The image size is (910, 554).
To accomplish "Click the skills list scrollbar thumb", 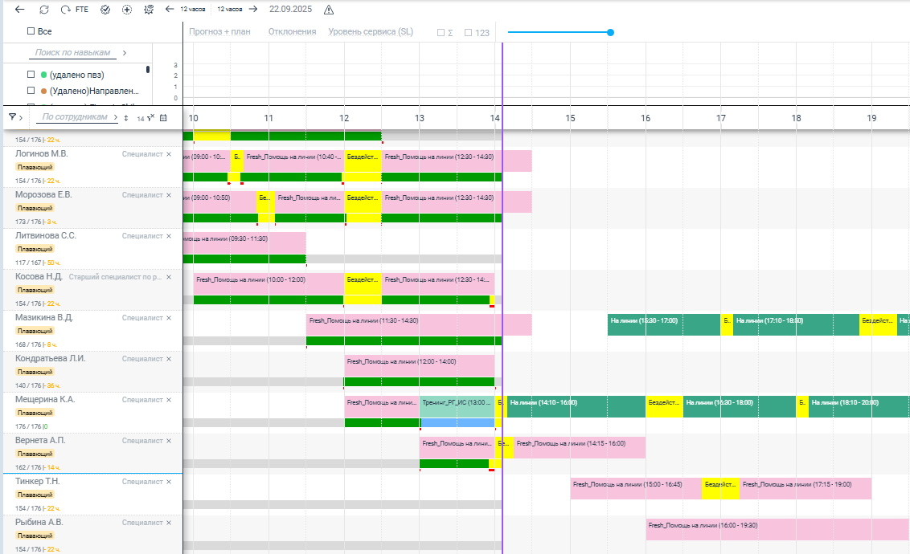I will coord(148,70).
